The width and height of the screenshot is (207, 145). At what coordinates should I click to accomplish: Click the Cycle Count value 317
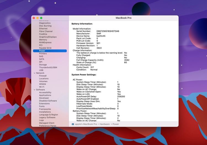[x=92, y=67]
